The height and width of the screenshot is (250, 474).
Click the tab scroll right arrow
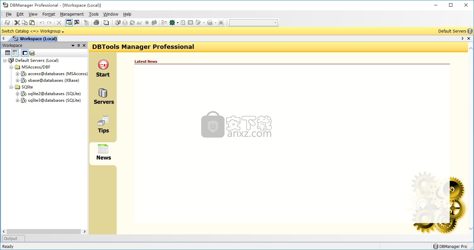click(463, 39)
